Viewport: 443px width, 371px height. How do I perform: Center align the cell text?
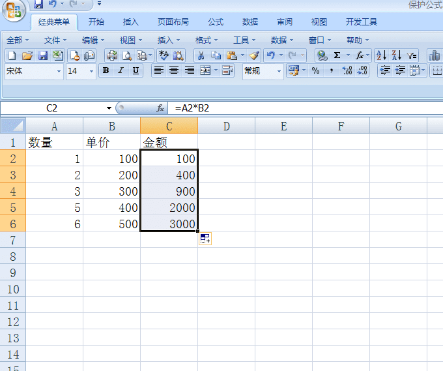[x=174, y=70]
